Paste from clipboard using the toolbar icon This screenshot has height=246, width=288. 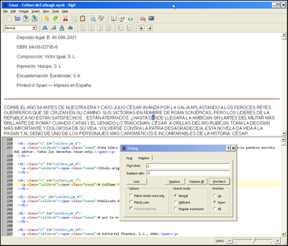(83, 18)
